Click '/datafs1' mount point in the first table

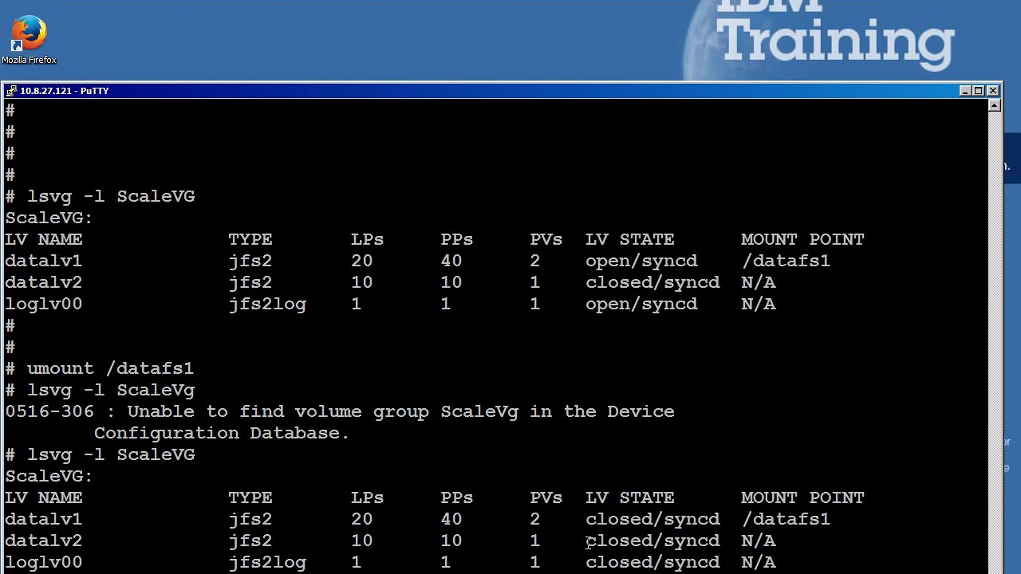click(786, 261)
